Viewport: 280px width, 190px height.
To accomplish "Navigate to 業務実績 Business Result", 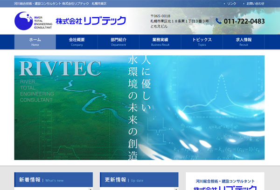I will pyautogui.click(x=160, y=42).
